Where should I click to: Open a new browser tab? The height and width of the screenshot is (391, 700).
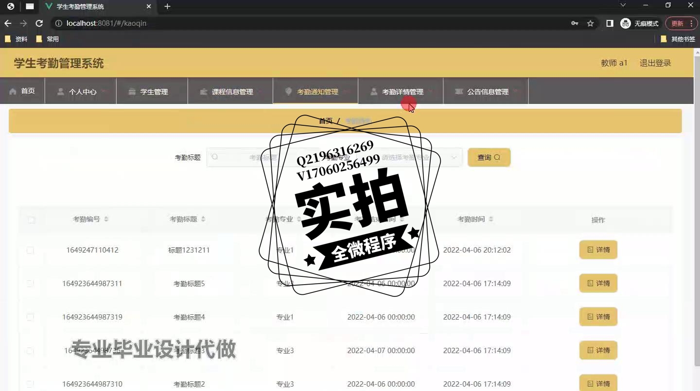click(x=167, y=7)
